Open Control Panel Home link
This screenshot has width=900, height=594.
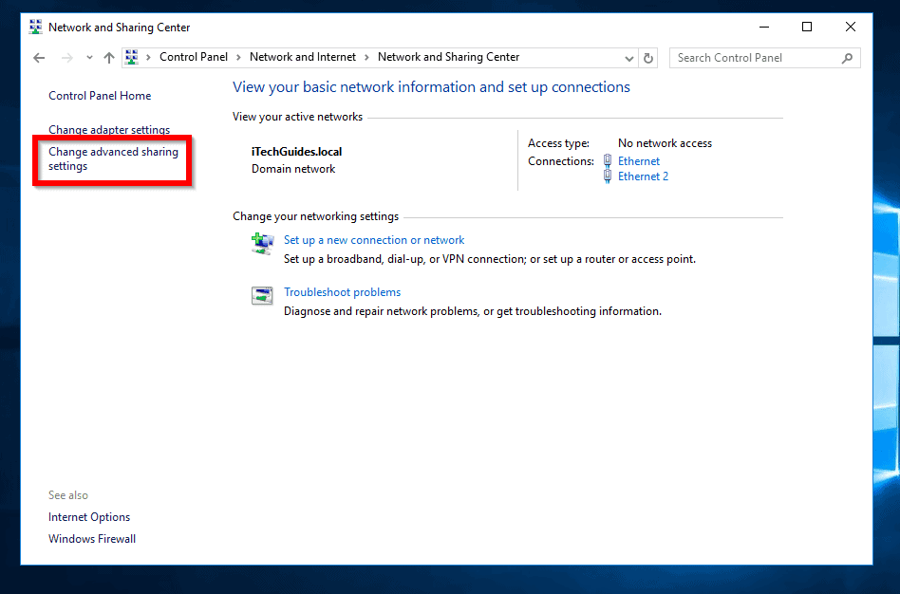point(100,96)
